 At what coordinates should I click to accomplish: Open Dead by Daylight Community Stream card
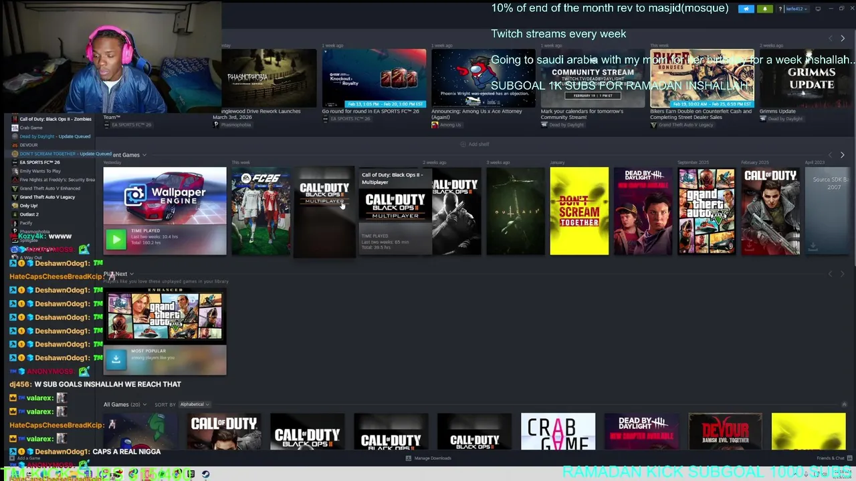tap(593, 77)
